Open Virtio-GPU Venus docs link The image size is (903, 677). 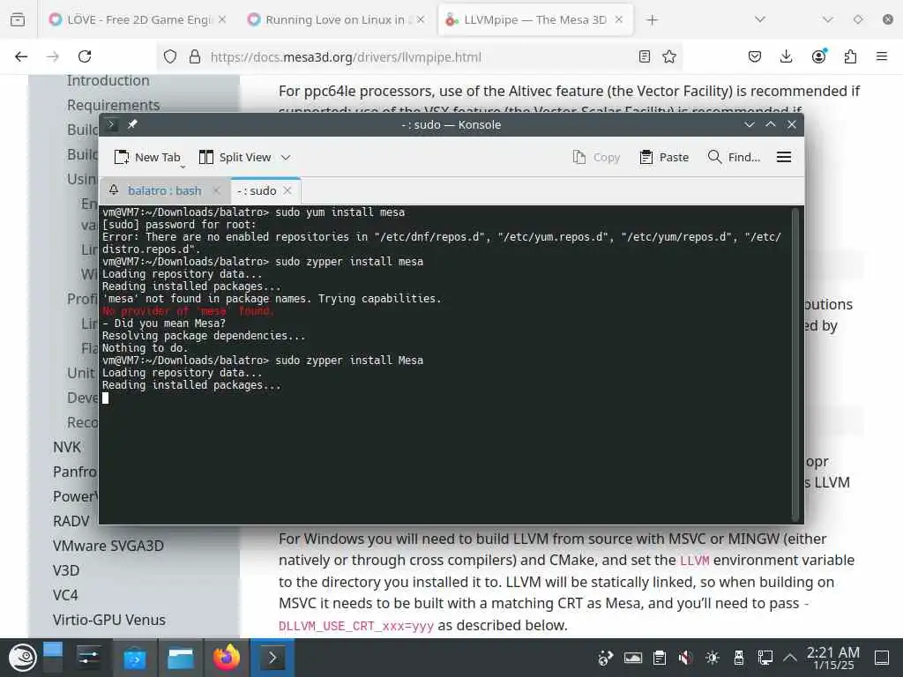108,620
